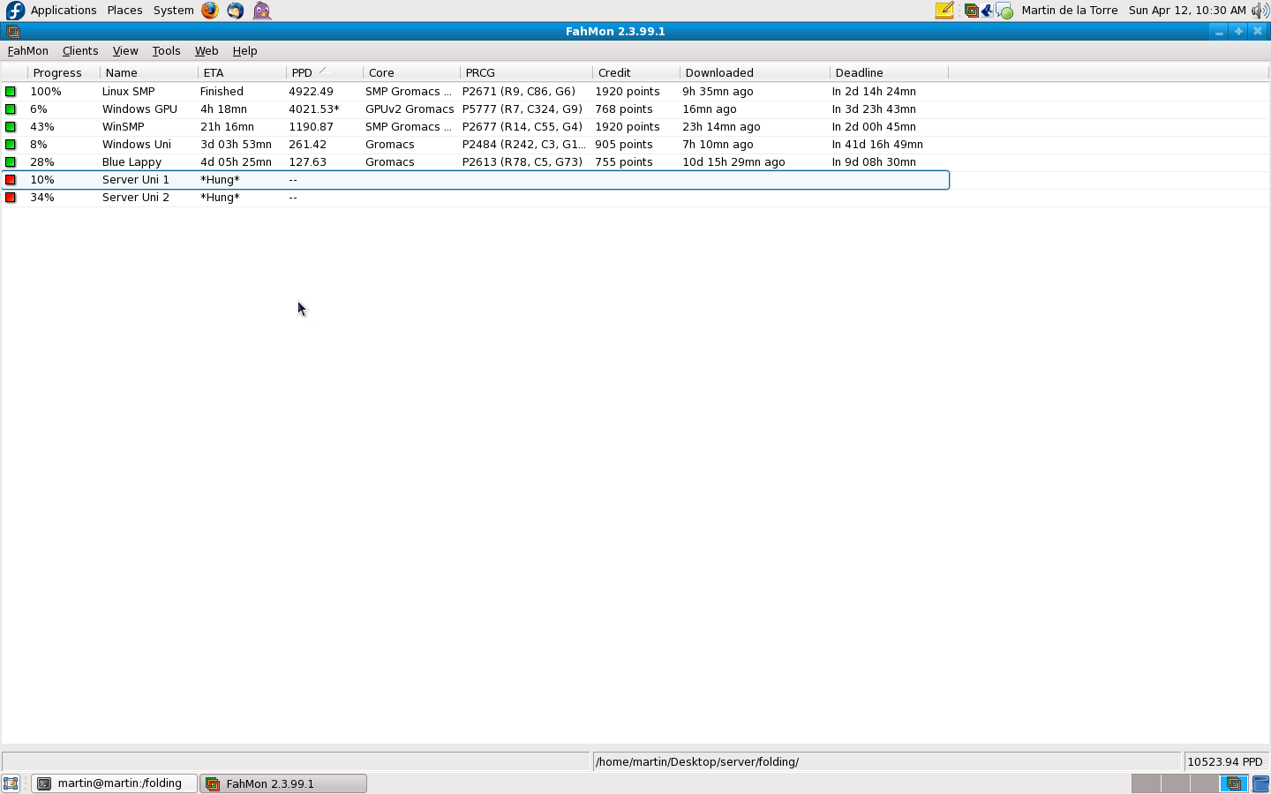Open Thunderbird mail from the panel
Image resolution: width=1271 pixels, height=794 pixels.
[236, 11]
